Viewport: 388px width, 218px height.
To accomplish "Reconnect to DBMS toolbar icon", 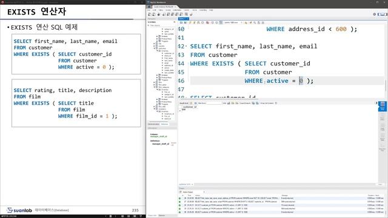I will click(x=191, y=15).
